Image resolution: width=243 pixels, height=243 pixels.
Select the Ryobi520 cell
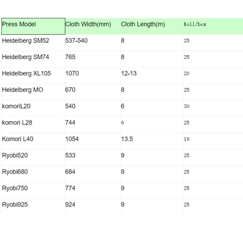click(x=33, y=158)
